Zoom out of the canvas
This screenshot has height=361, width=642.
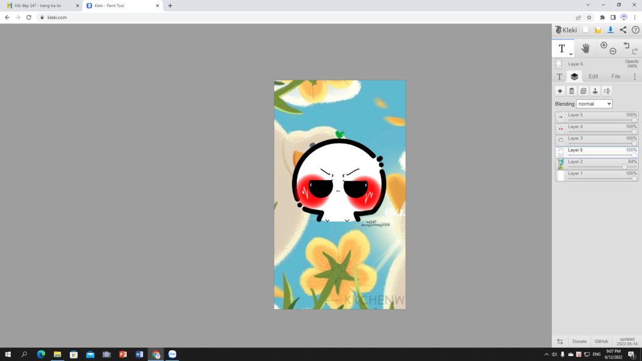[x=613, y=51]
